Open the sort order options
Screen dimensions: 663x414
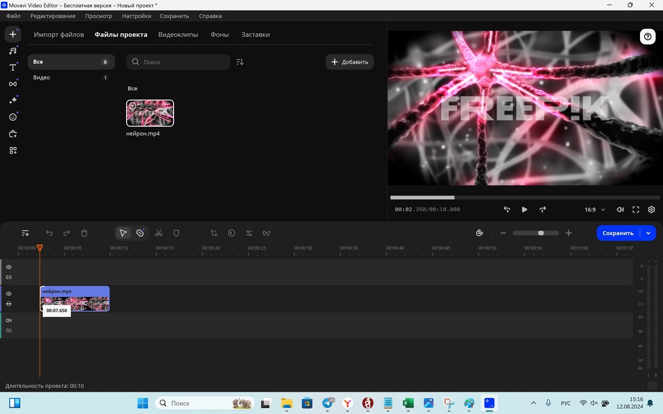[x=240, y=62]
